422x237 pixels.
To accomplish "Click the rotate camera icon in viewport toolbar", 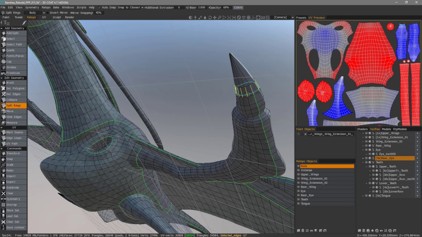I will [x=210, y=17].
